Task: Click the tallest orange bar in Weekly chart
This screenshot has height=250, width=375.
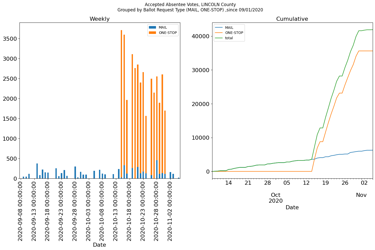Action: click(x=121, y=104)
